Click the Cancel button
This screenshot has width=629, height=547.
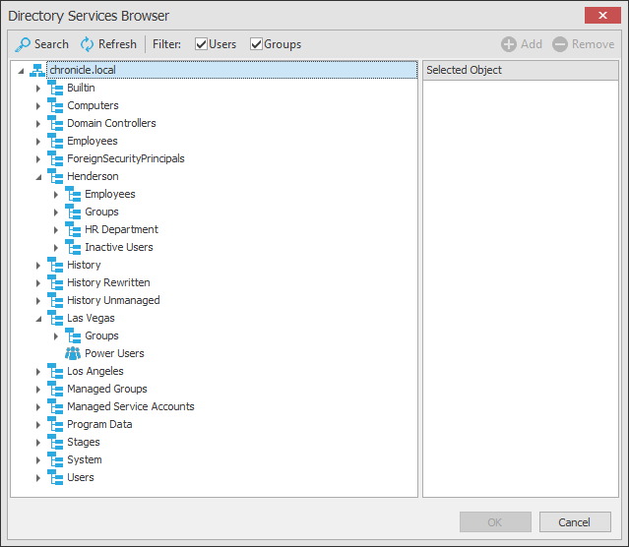tap(575, 521)
